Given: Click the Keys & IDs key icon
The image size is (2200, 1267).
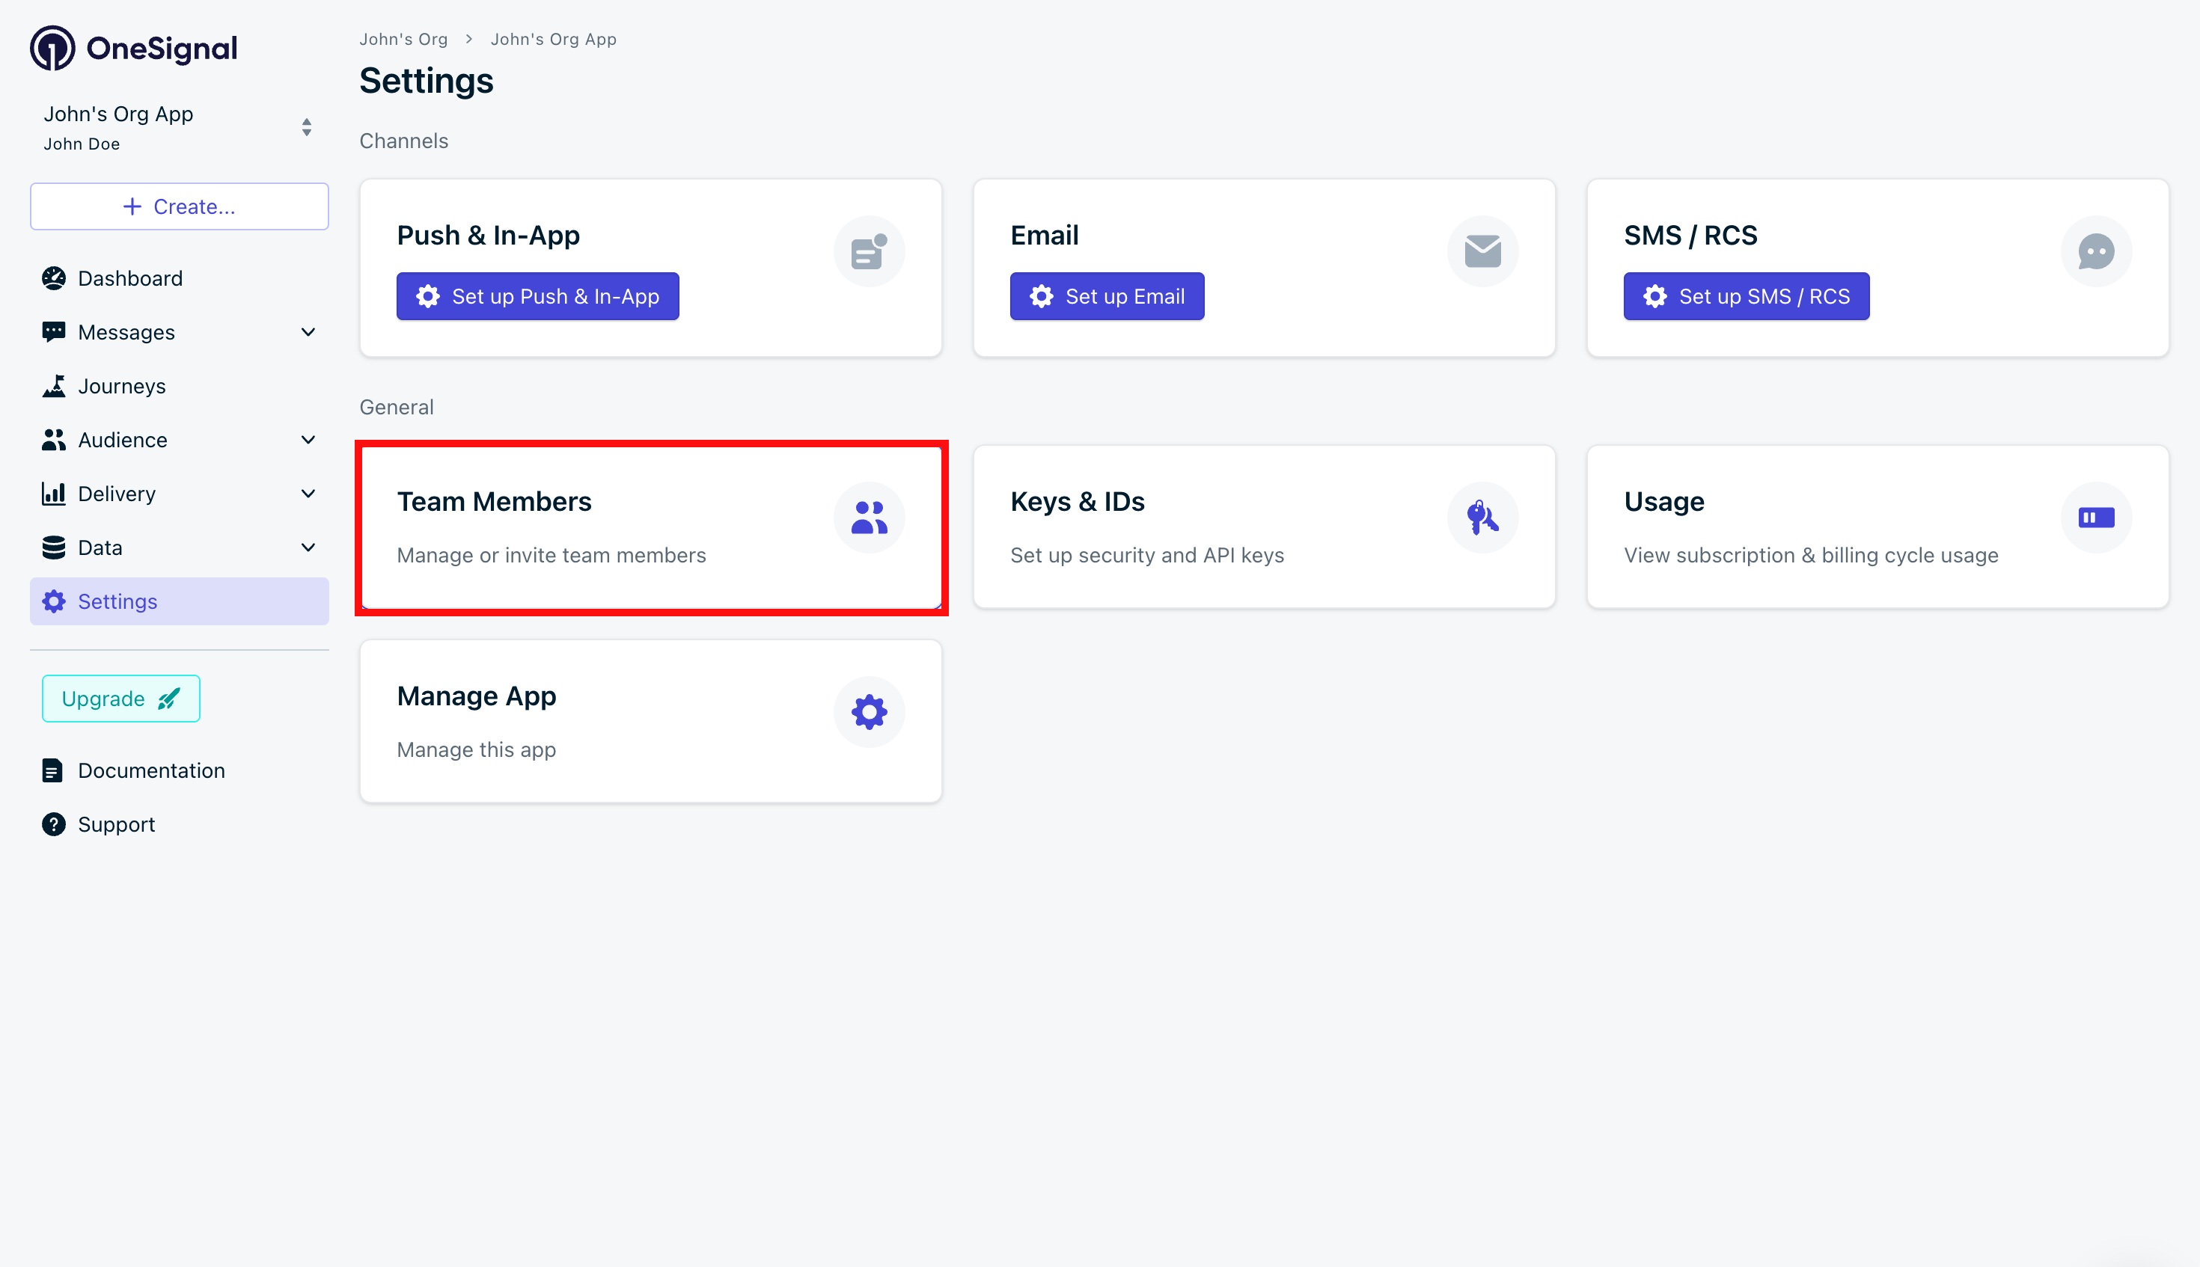Looking at the screenshot, I should click(x=1482, y=518).
